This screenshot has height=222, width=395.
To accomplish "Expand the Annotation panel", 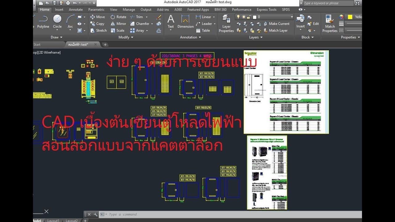I will click(190, 37).
